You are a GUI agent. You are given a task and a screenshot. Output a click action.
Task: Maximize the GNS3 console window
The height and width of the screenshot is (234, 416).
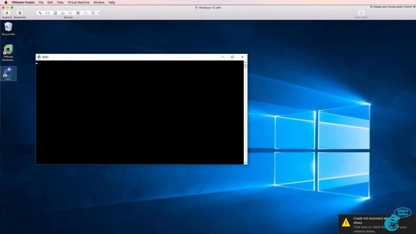tap(233, 57)
